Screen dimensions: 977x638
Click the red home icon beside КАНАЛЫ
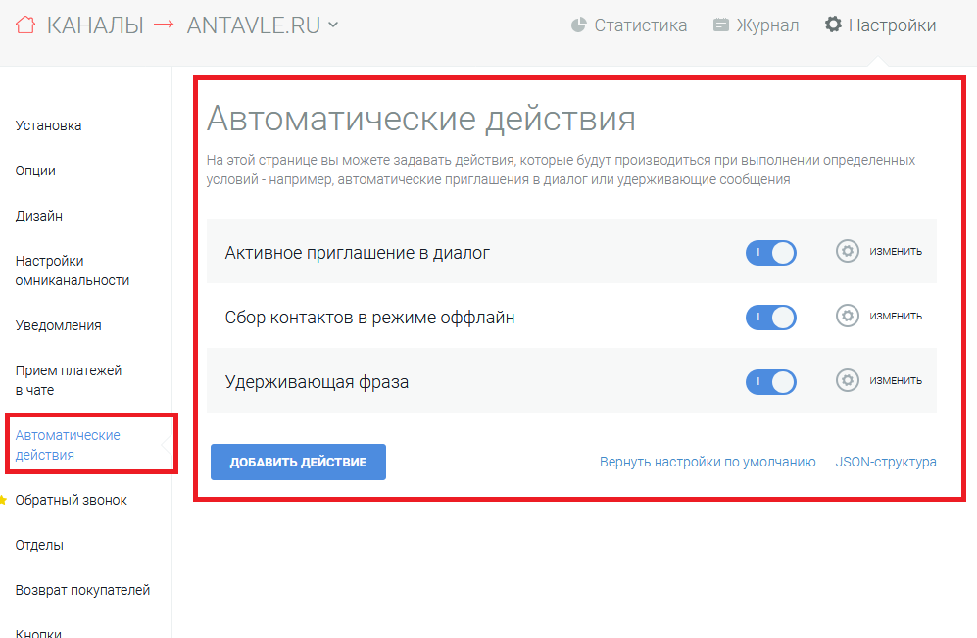25,25
